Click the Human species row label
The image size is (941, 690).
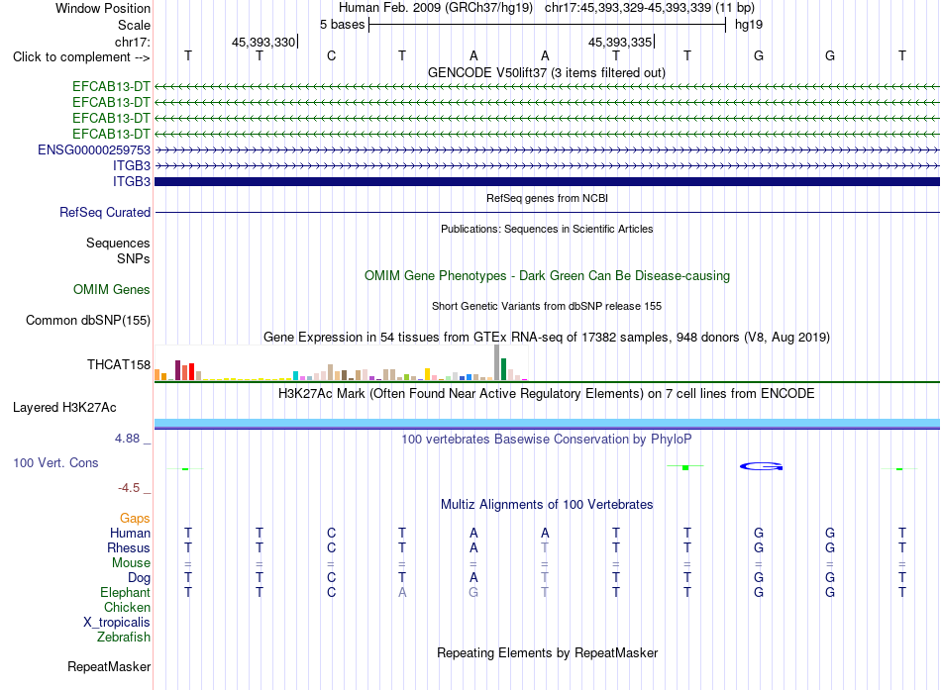tap(130, 534)
